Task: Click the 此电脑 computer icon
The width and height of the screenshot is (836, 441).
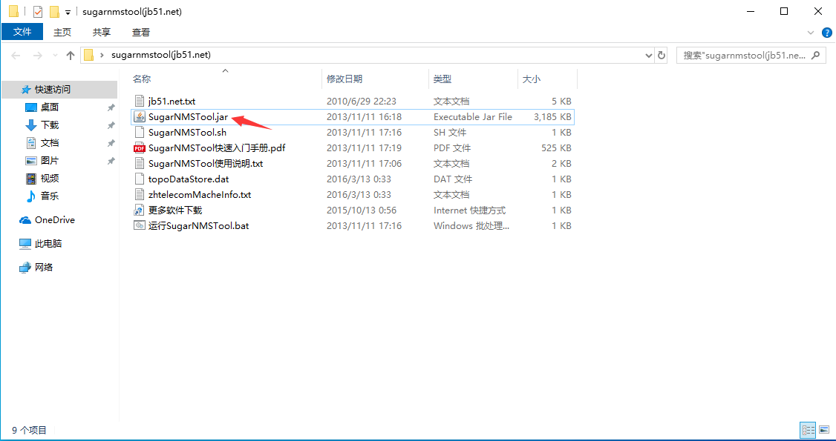Action: coord(25,244)
